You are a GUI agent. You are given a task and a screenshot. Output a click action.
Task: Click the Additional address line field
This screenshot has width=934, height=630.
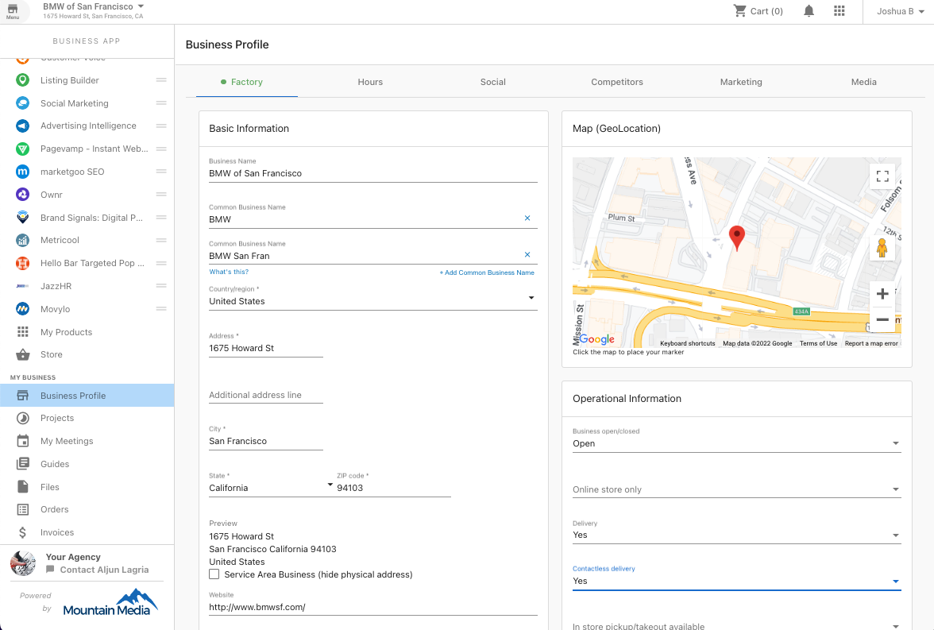(x=265, y=395)
